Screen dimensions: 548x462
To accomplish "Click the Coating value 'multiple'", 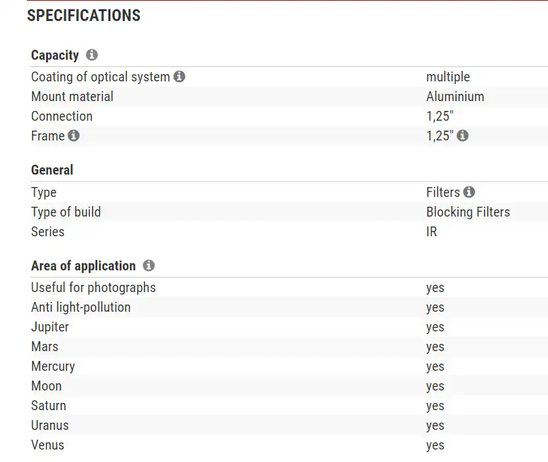I will (447, 77).
